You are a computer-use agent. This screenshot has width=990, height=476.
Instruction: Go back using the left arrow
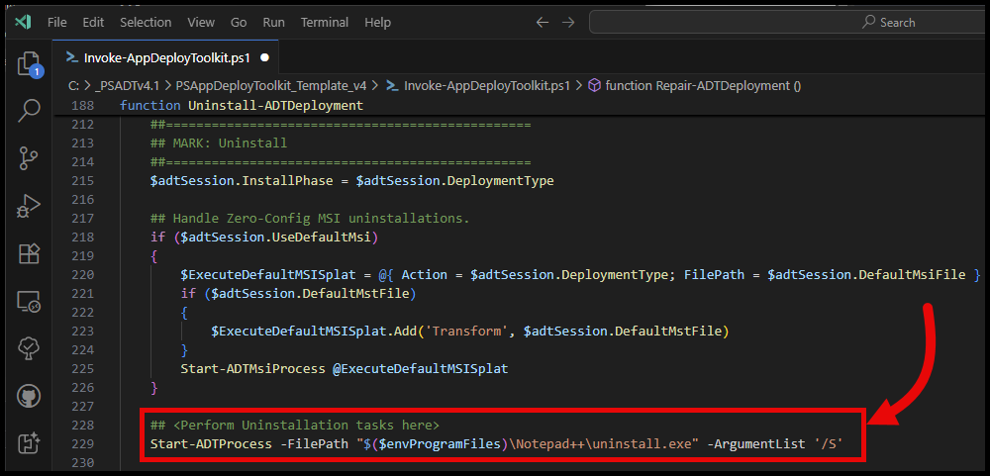click(x=542, y=22)
